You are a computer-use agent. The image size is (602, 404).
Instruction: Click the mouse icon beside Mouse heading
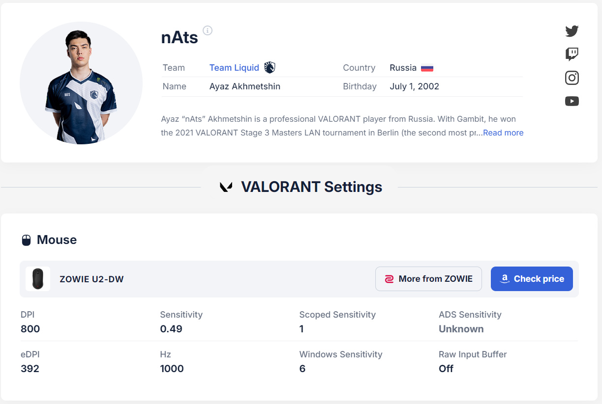click(x=27, y=240)
